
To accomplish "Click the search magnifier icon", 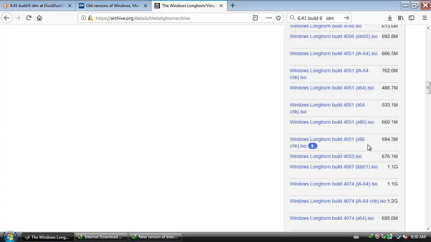I will coord(293,18).
